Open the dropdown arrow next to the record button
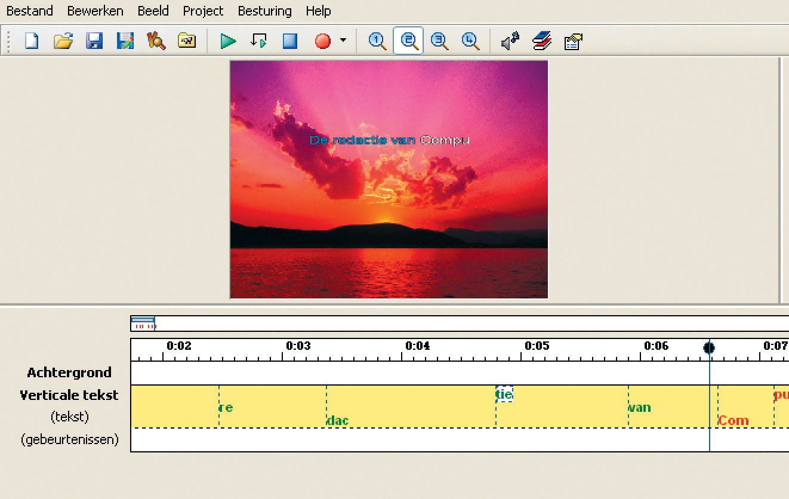 point(343,41)
